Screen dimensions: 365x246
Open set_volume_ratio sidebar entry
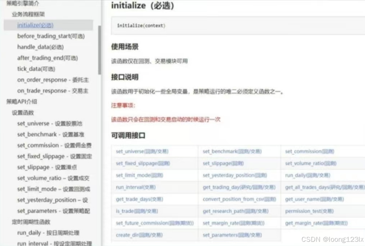(53, 178)
